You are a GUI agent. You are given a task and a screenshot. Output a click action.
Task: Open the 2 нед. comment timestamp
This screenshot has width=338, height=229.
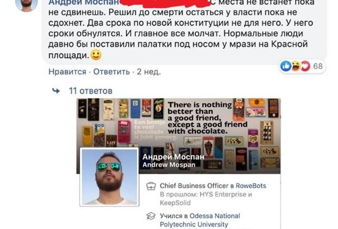[149, 72]
